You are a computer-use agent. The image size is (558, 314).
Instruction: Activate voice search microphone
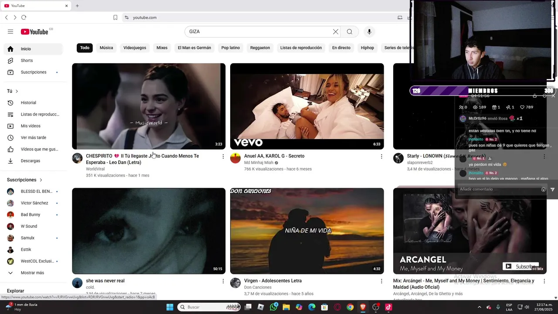369,31
